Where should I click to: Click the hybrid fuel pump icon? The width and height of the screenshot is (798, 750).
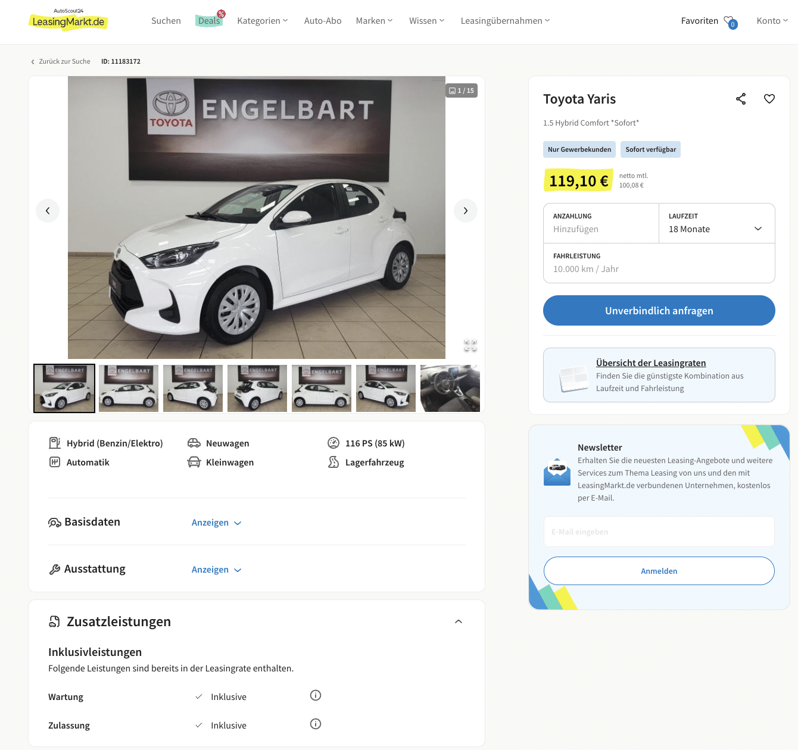click(55, 443)
